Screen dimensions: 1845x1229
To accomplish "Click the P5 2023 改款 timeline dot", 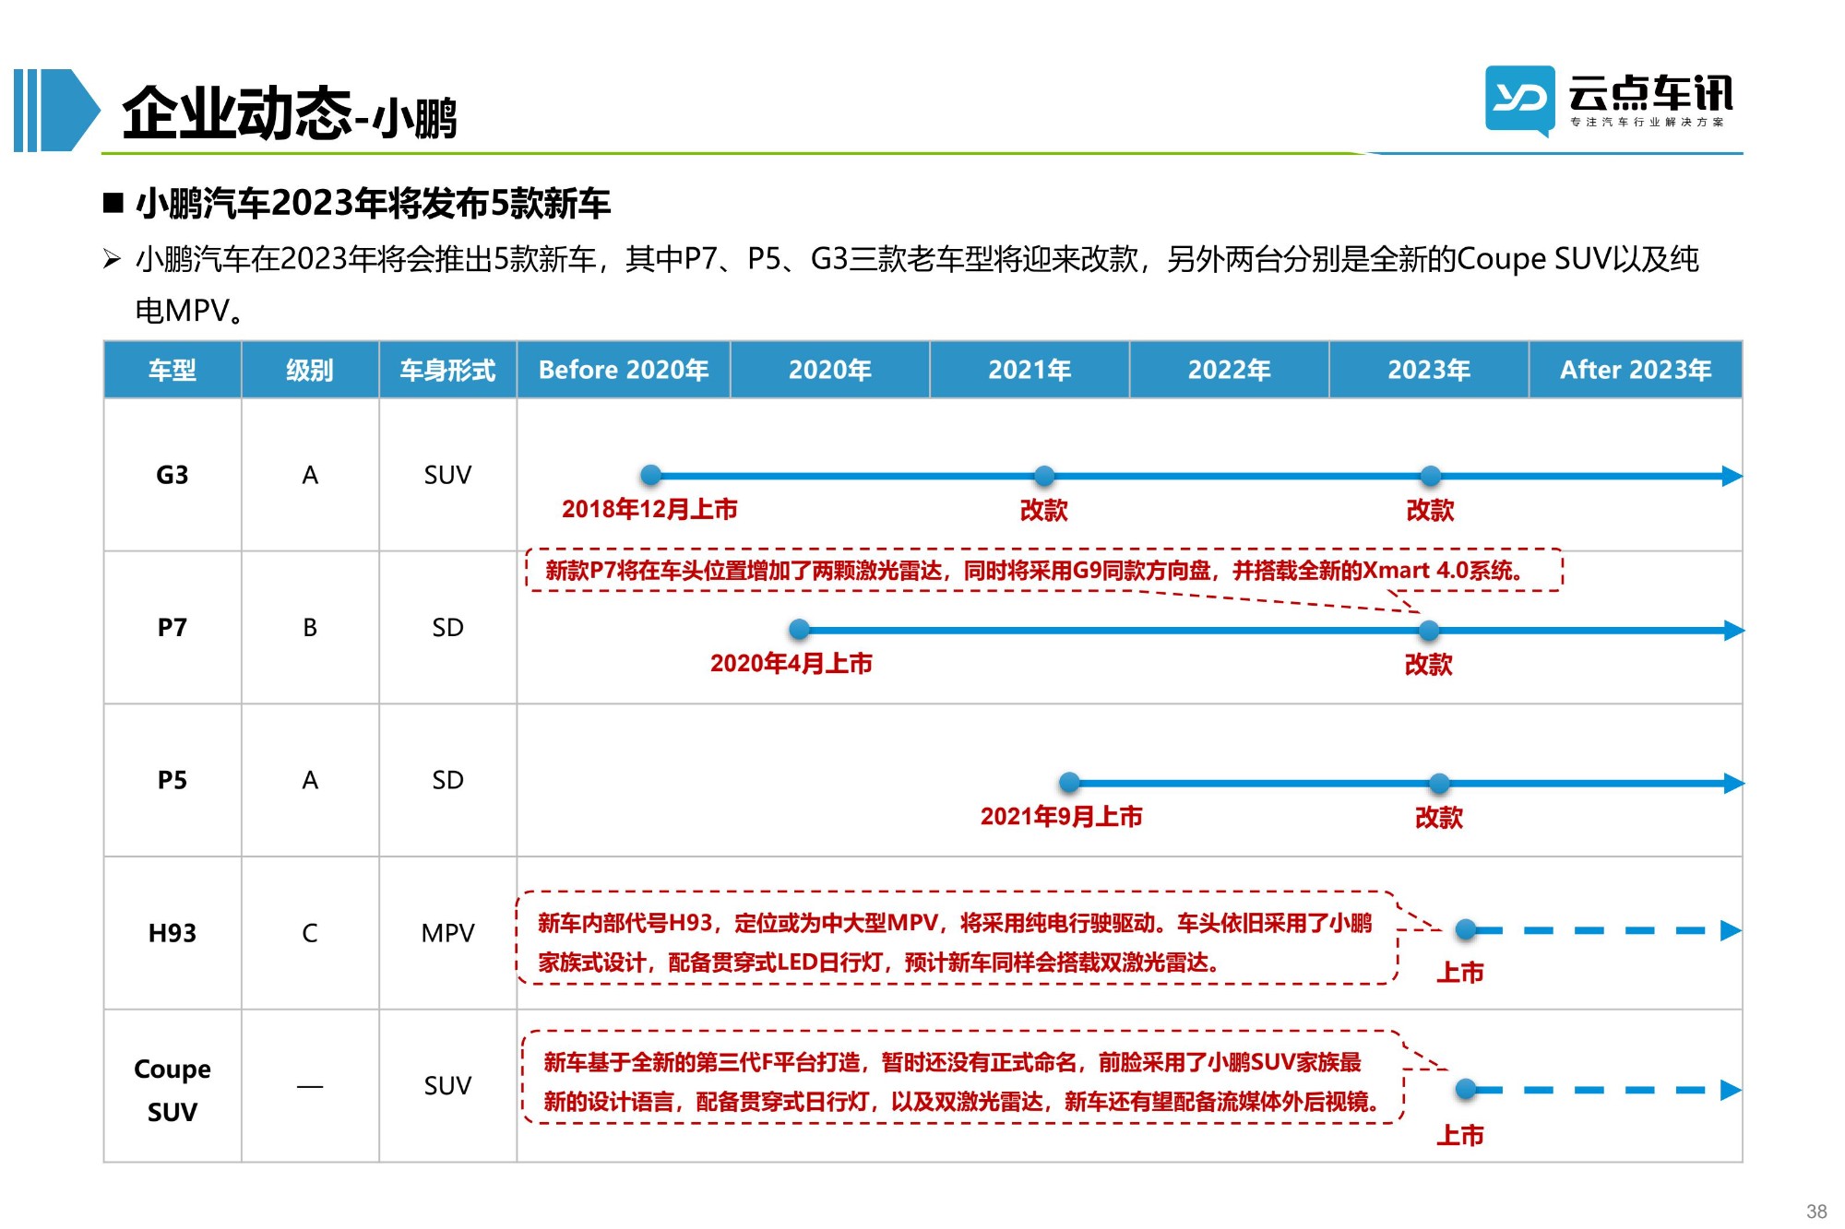I will point(1439,784).
